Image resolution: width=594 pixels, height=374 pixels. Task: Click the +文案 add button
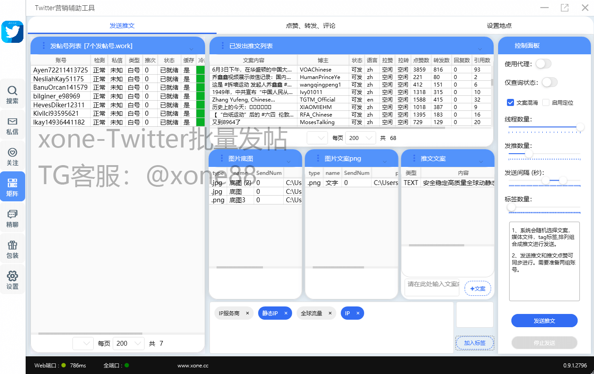(x=478, y=288)
